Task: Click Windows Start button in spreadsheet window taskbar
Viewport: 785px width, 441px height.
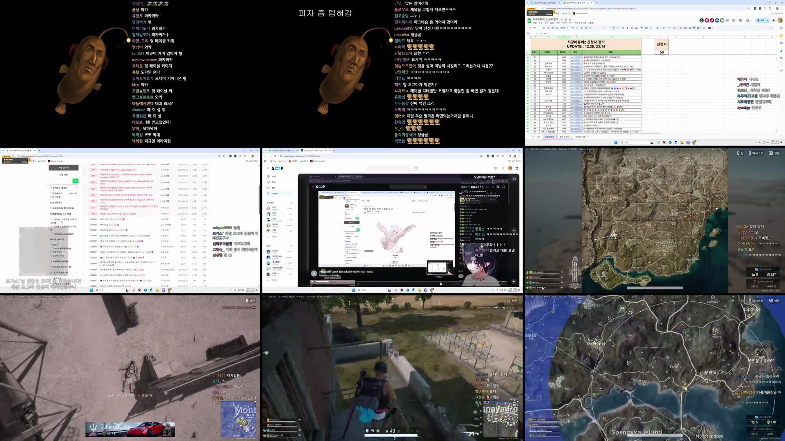Action: (x=616, y=142)
